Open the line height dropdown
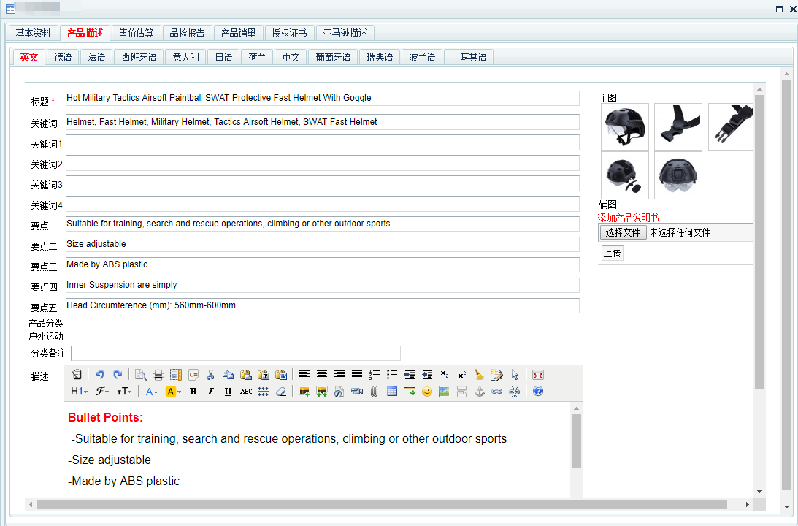798x526 pixels. coord(263,391)
